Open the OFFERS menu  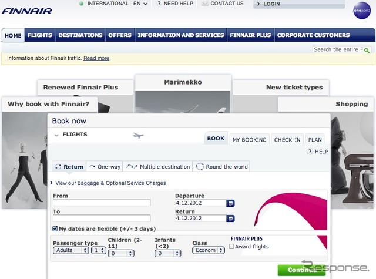120,35
